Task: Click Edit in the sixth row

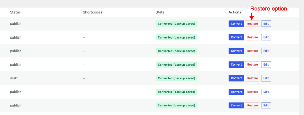Action: pos(266,92)
